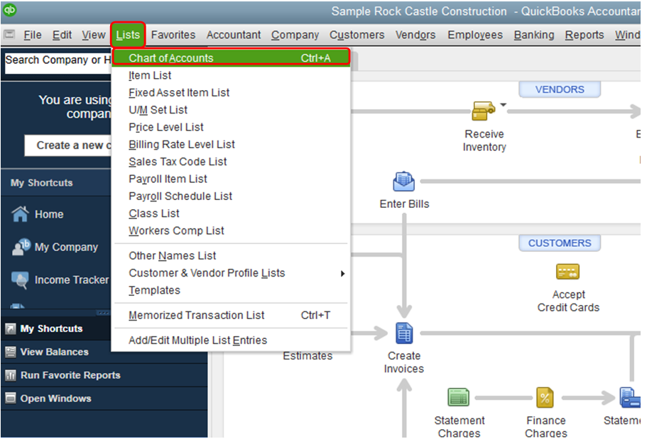The image size is (647, 439).
Task: Open the Reports menu
Action: point(585,35)
